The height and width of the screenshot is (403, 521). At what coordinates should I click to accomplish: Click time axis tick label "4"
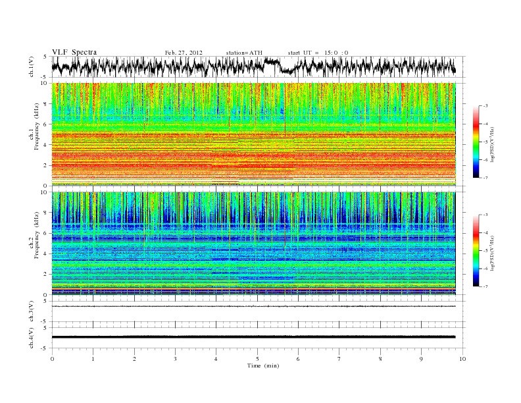tap(216, 359)
